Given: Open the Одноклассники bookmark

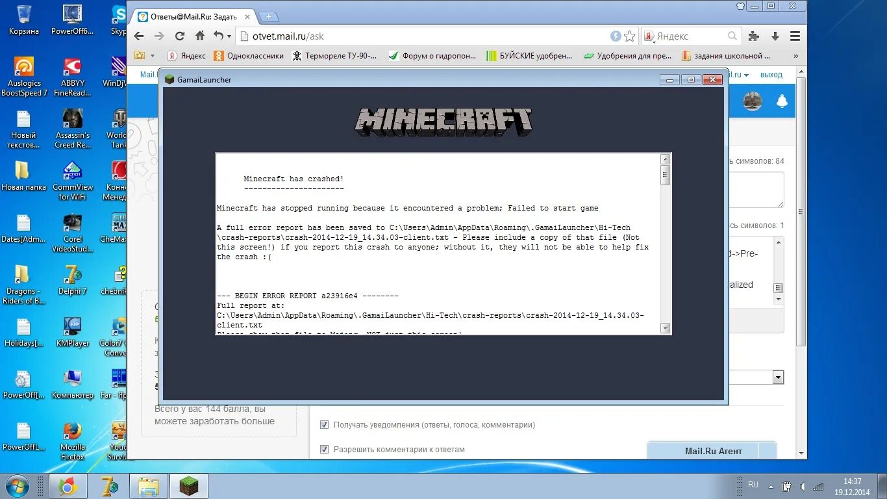Looking at the screenshot, I should [249, 56].
